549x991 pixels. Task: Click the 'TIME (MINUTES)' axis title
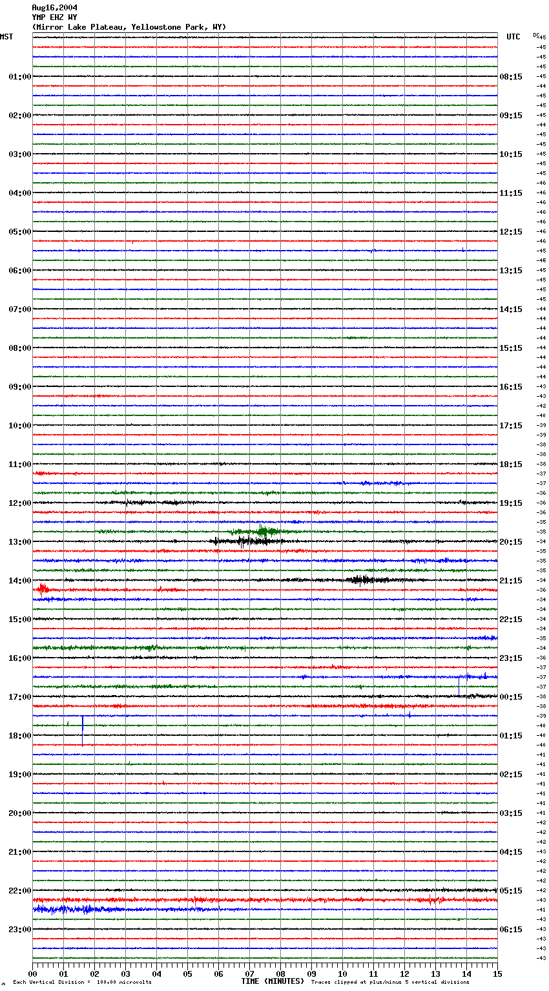click(273, 981)
